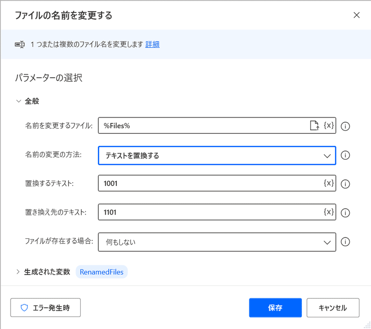Collapse the 全般 section
The width and height of the screenshot is (371, 329).
(x=19, y=101)
